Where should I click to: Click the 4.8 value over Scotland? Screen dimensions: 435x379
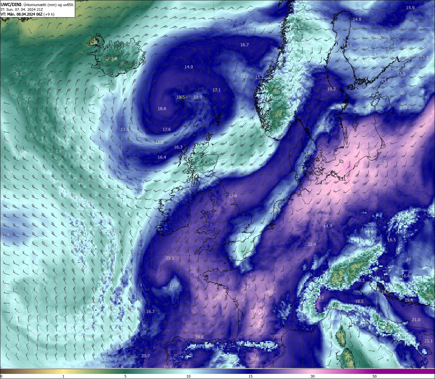pyautogui.click(x=206, y=163)
